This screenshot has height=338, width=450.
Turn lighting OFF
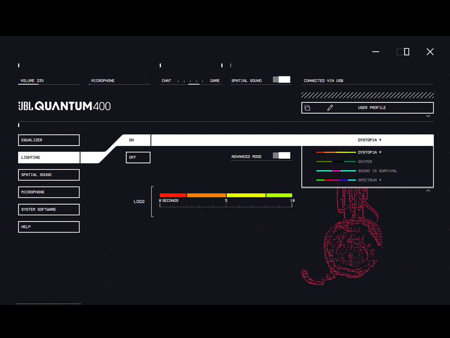pos(138,157)
